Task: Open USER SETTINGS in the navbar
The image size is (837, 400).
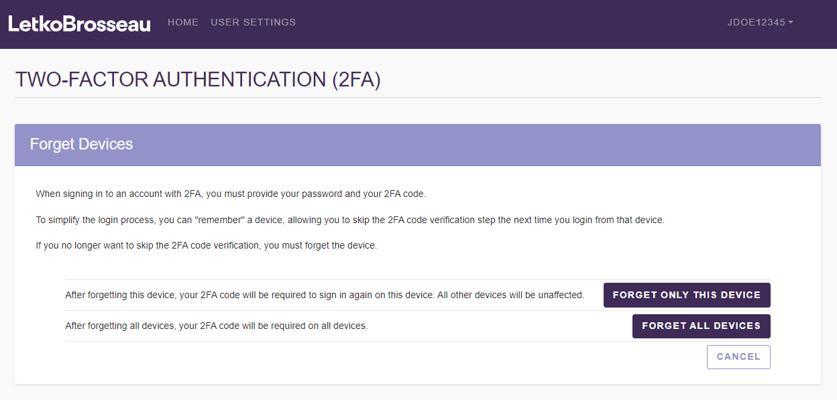Action: tap(253, 22)
